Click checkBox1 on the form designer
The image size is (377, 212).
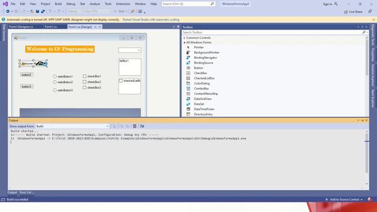(x=92, y=76)
